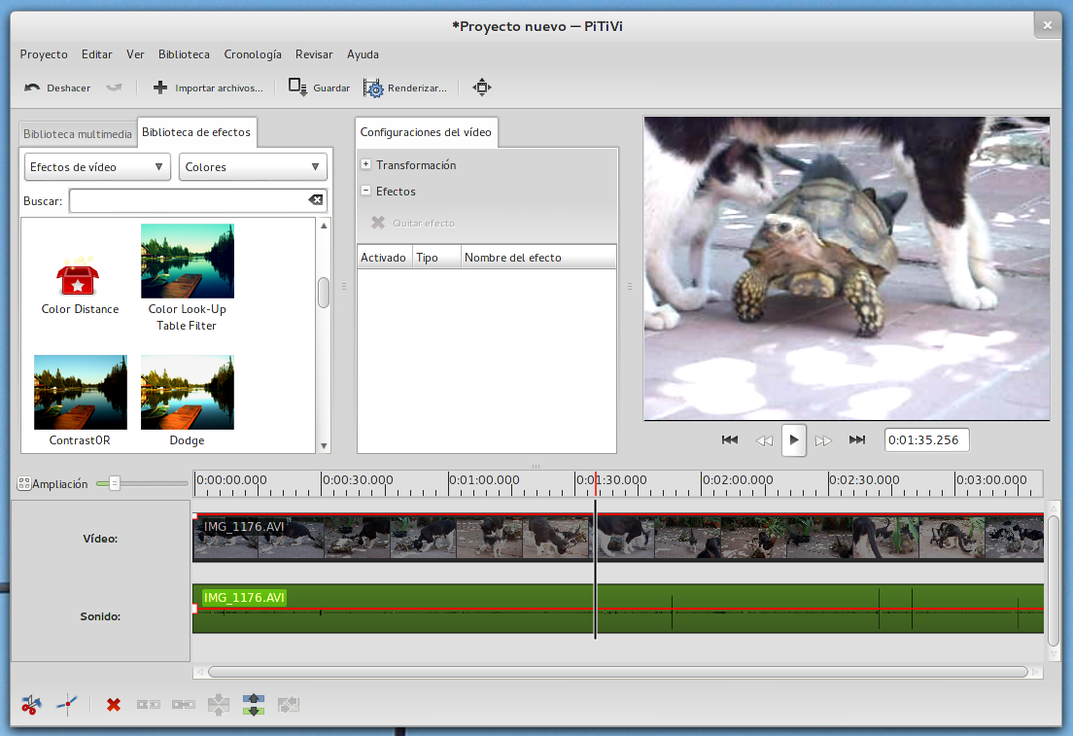Click the Deshacer button
The height and width of the screenshot is (736, 1073).
[58, 88]
